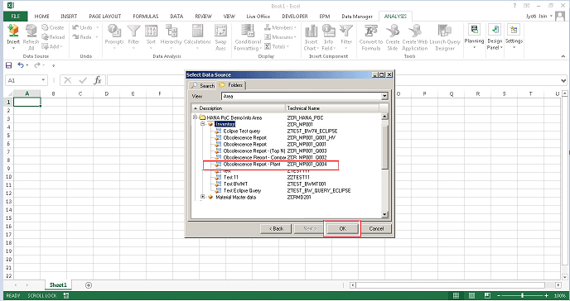Click the Insert Chart icon
Viewport: 570px width, 301px height.
tap(312, 37)
